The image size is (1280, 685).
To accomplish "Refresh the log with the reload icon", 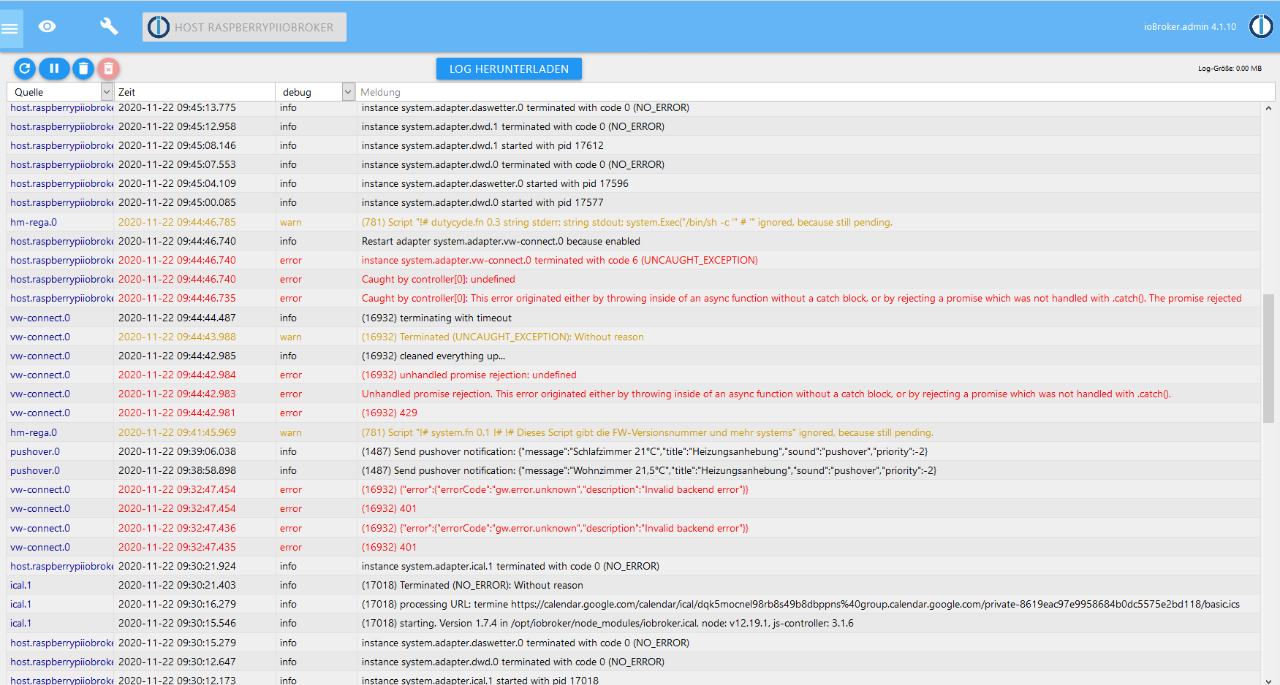I will pyautogui.click(x=25, y=69).
